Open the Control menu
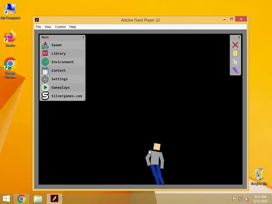The image size is (272, 204). pos(60,27)
